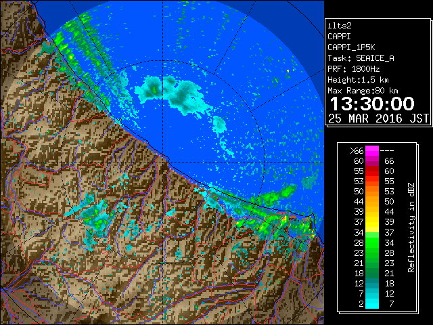Click the inland green echo patch over the mountains

click(95, 217)
